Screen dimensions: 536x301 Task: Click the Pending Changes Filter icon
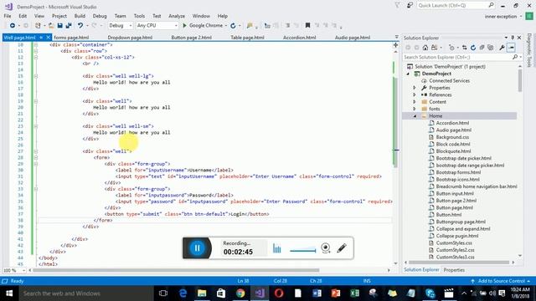point(451,48)
